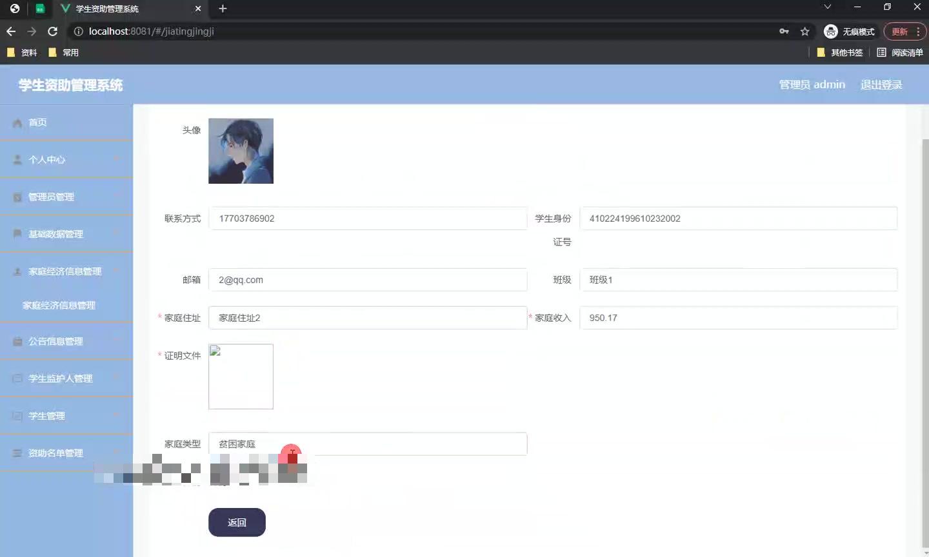Collapse the 家庭经济信息管理 menu arrow

click(x=117, y=271)
